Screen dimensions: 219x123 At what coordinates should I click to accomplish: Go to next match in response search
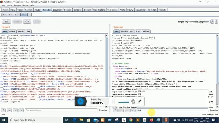133,110
